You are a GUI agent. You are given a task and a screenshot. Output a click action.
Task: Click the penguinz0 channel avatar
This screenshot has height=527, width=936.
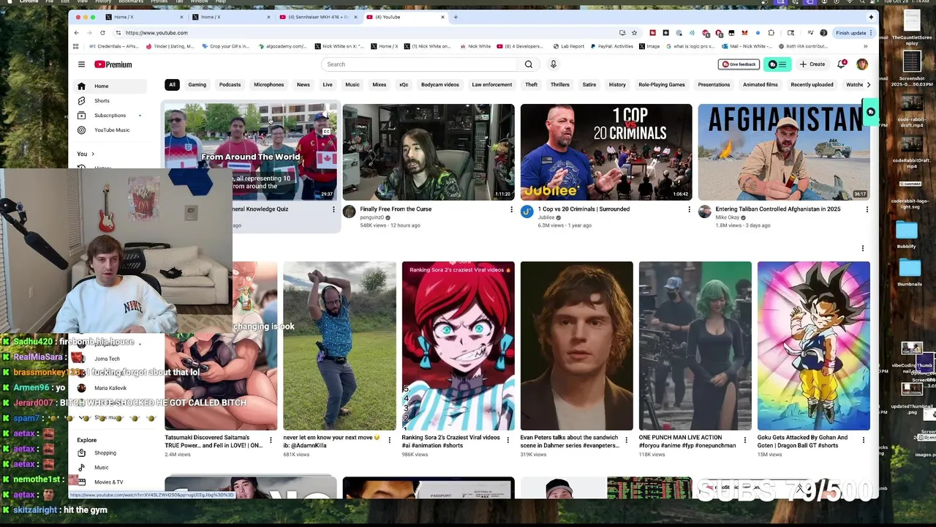[x=349, y=212]
